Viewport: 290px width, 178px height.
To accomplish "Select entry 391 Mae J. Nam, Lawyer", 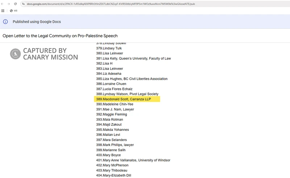I will click(x=115, y=109).
